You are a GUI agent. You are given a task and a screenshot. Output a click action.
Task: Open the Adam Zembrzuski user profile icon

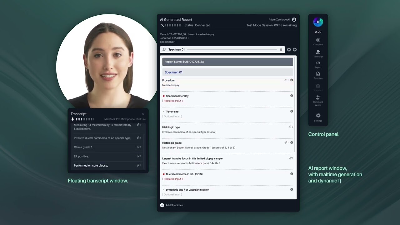294,19
